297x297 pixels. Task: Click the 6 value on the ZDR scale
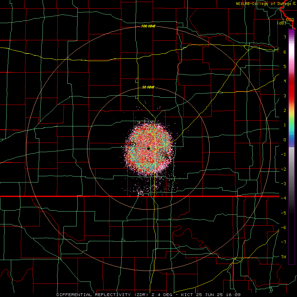point(285,52)
